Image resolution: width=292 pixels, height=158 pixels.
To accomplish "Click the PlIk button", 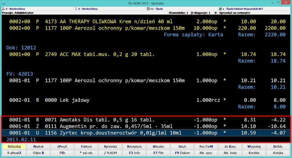I will tap(62, 153).
